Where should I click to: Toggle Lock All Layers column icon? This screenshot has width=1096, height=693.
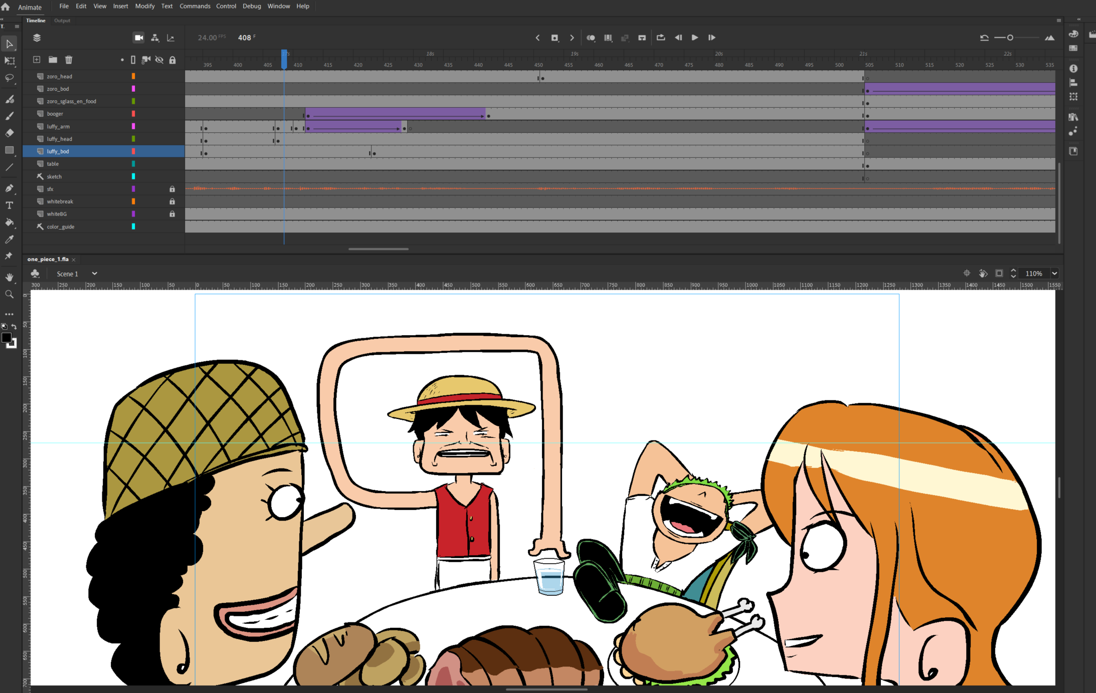coord(172,60)
